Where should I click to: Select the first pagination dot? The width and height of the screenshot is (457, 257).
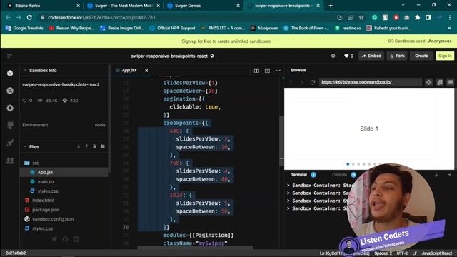click(x=348, y=164)
